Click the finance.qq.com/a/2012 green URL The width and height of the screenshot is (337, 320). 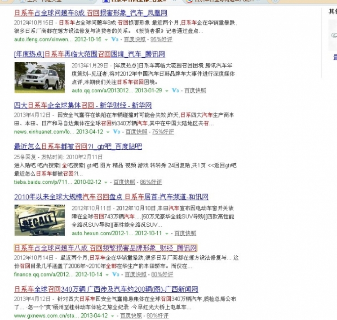click(44, 274)
